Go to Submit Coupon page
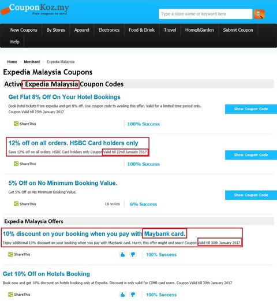Viewport: 277px width, 301px height. pos(238,30)
